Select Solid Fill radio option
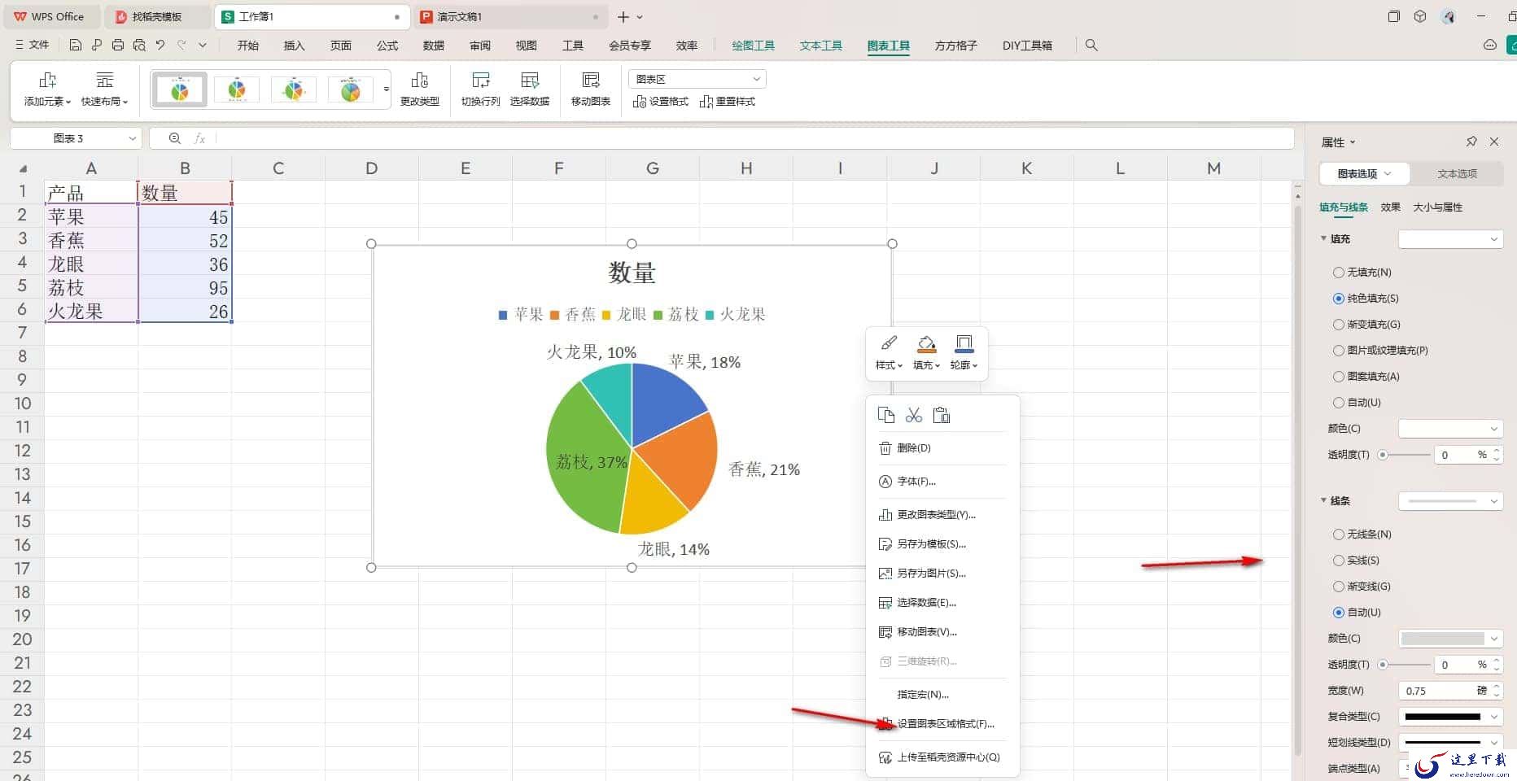1517x781 pixels. tap(1339, 299)
